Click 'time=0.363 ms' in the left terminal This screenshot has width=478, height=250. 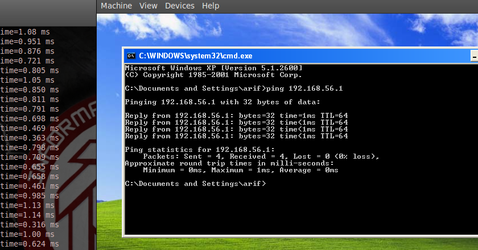click(x=30, y=138)
